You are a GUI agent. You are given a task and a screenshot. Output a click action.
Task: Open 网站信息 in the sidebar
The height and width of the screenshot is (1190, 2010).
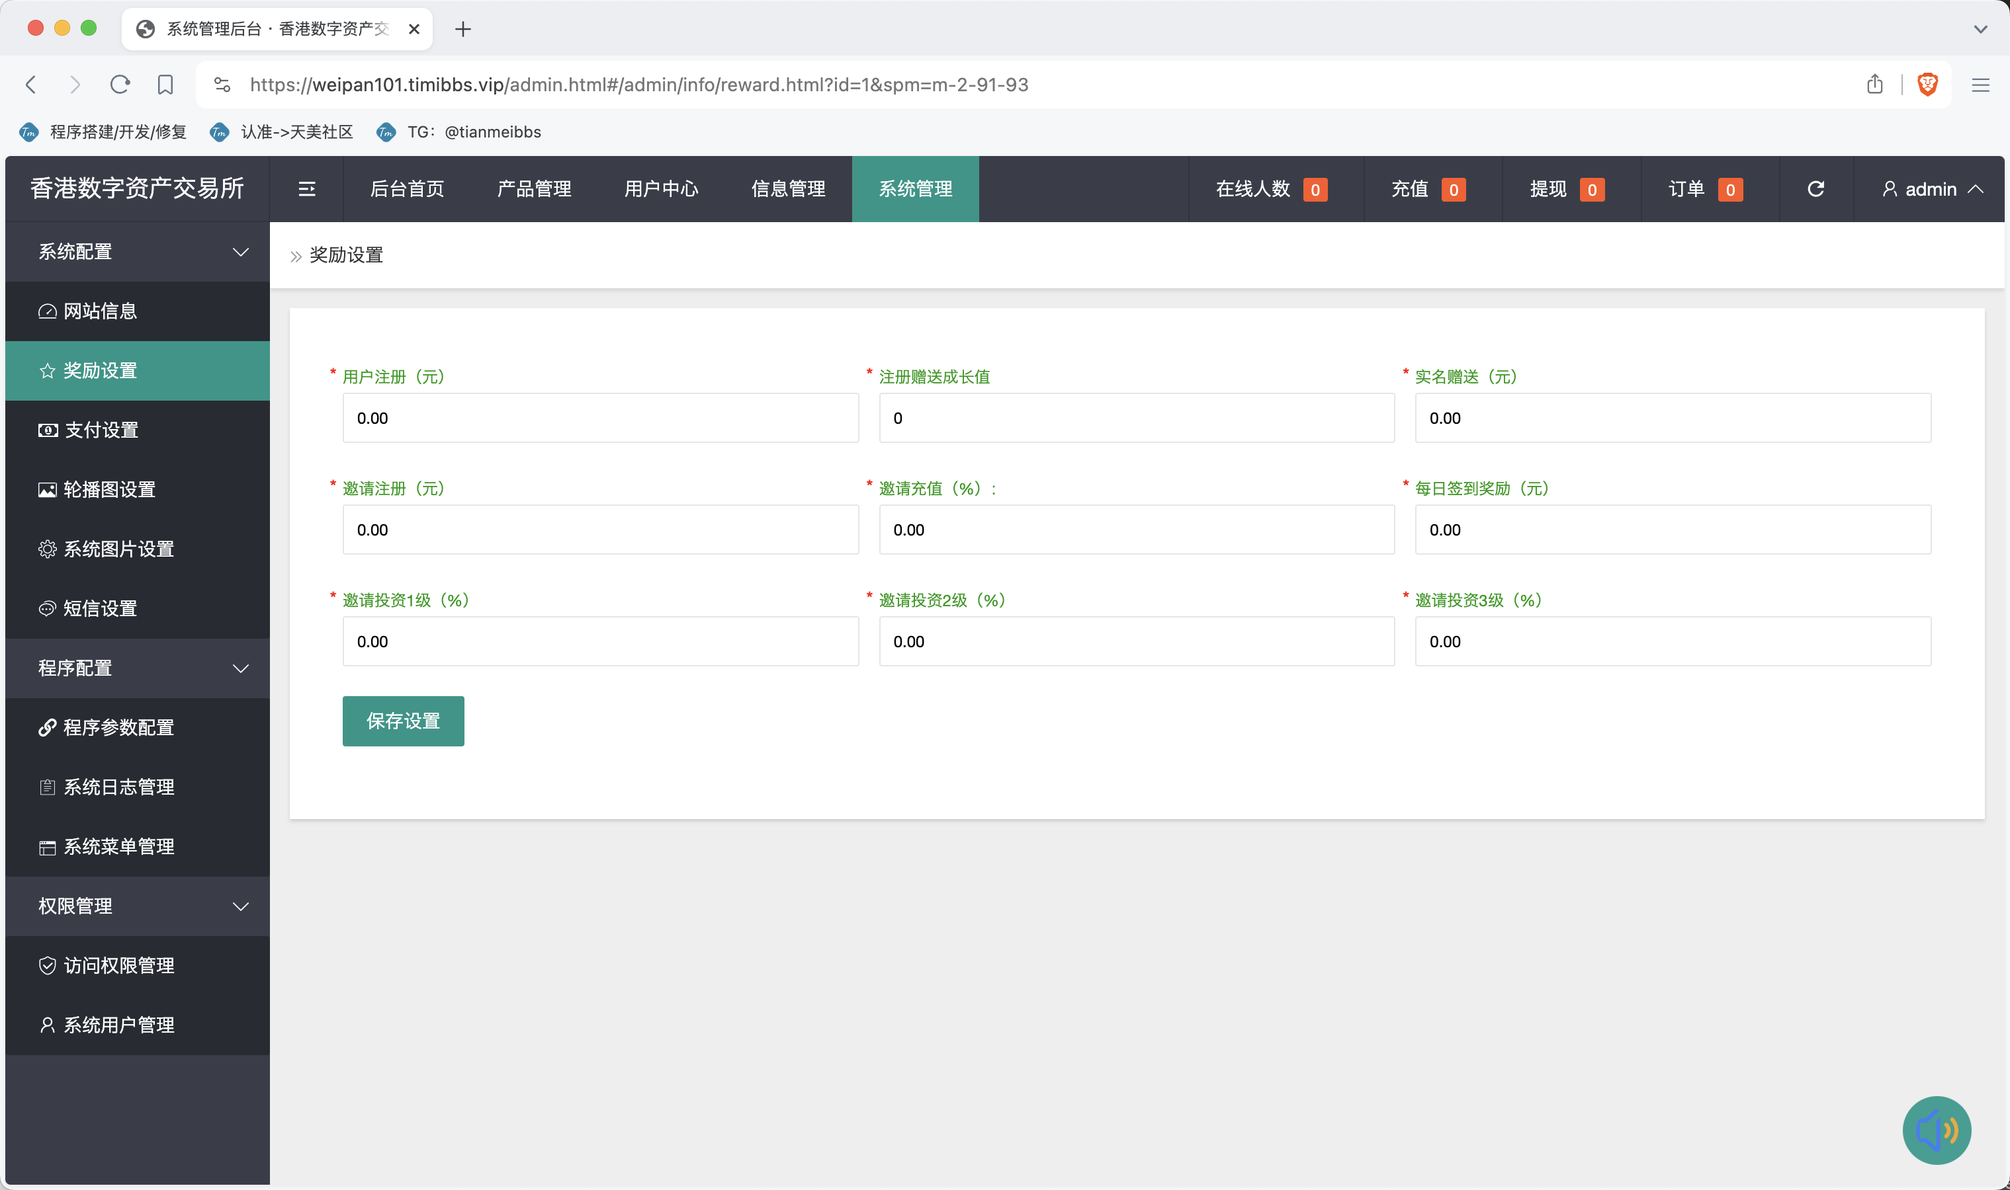137,311
